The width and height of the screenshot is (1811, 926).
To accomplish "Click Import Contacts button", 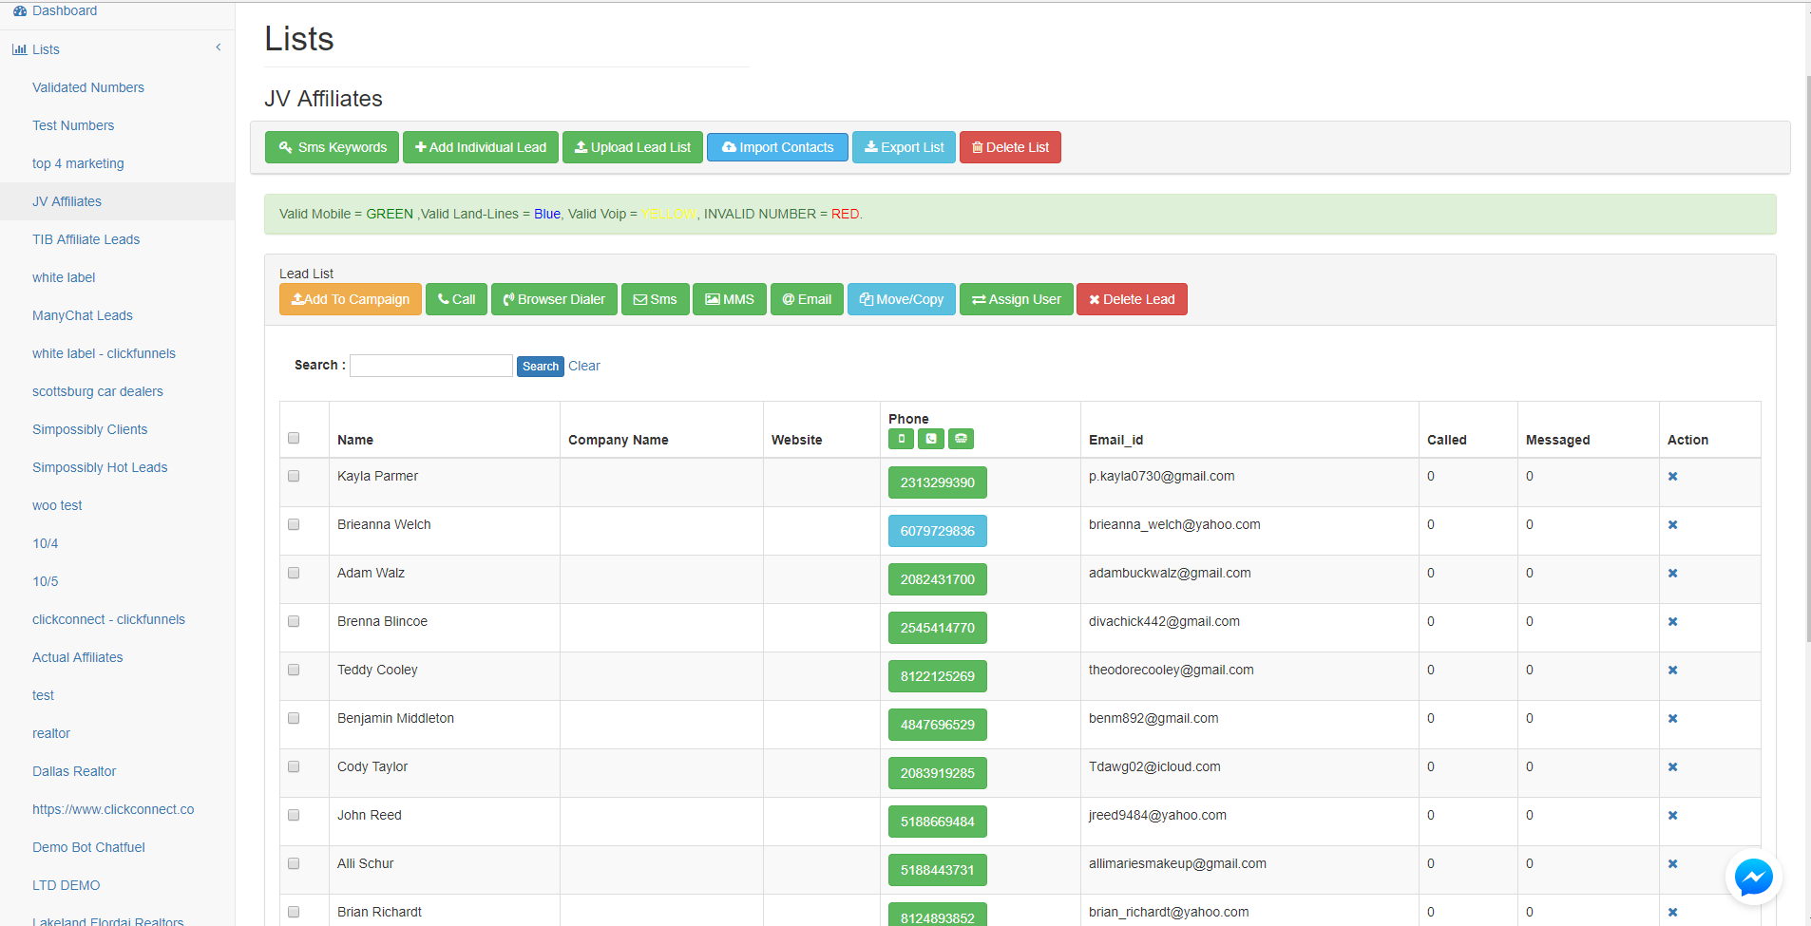I will coord(777,147).
